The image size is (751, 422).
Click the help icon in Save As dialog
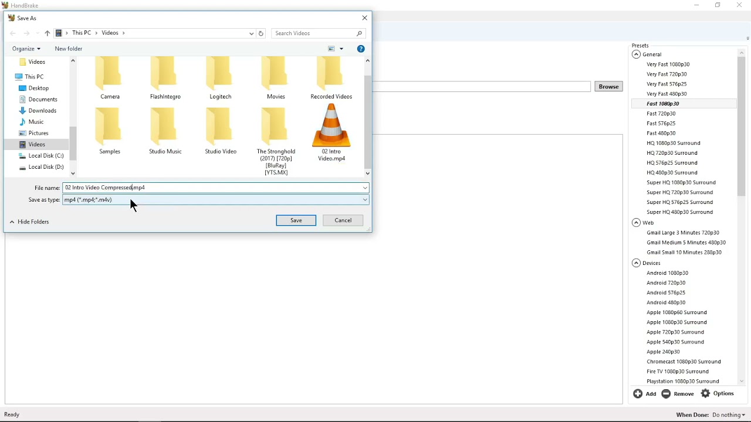(361, 49)
